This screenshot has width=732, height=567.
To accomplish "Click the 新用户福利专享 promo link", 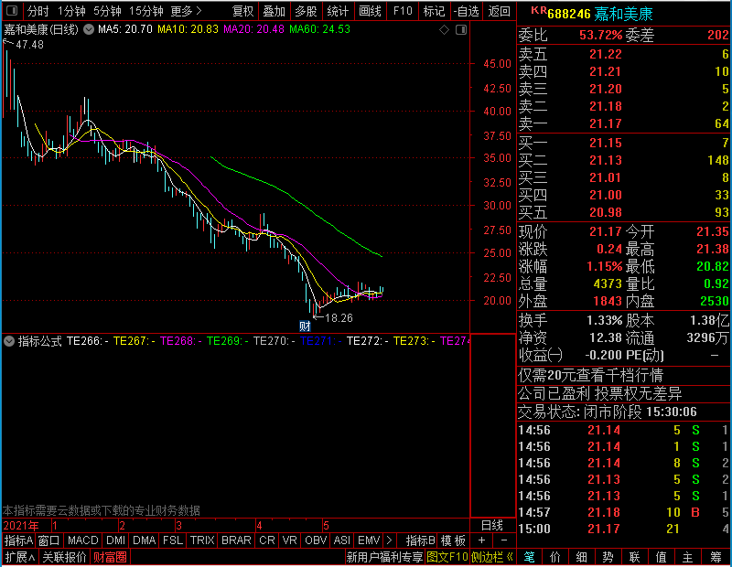I will click(385, 557).
